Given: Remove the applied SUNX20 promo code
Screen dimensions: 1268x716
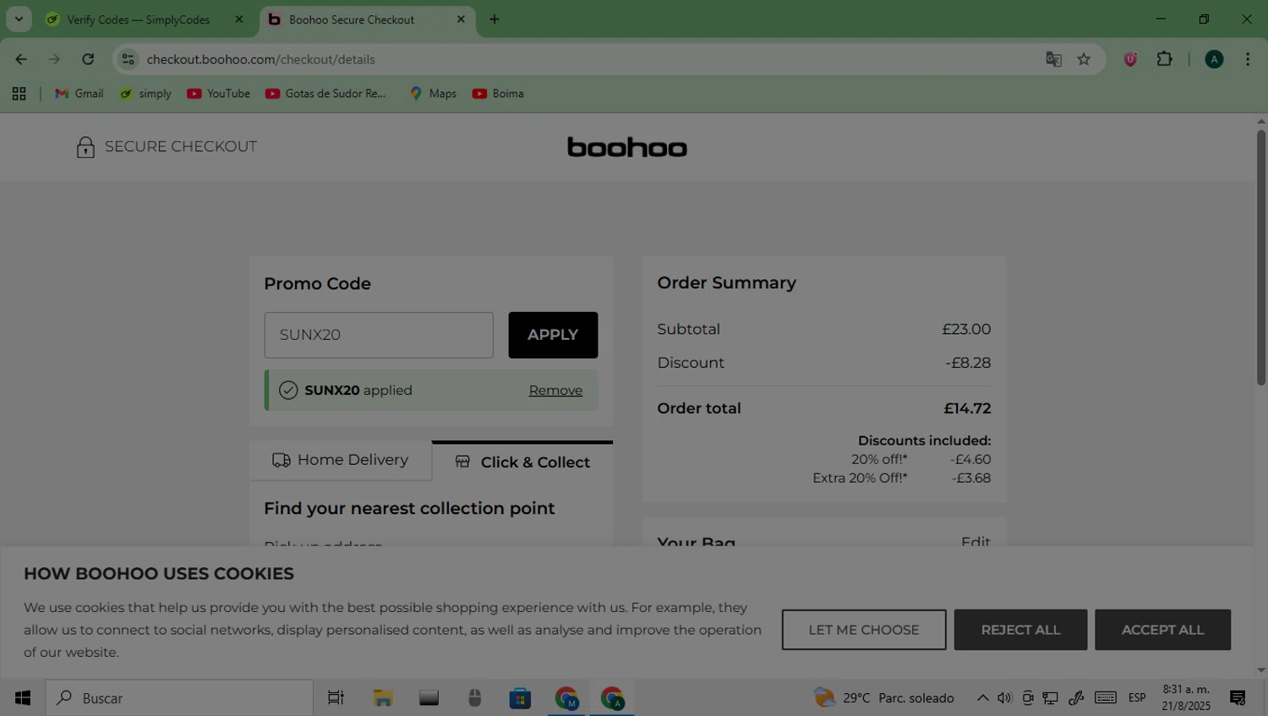Looking at the screenshot, I should 555,390.
